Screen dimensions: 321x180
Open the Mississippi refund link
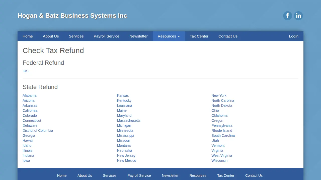[126, 135]
